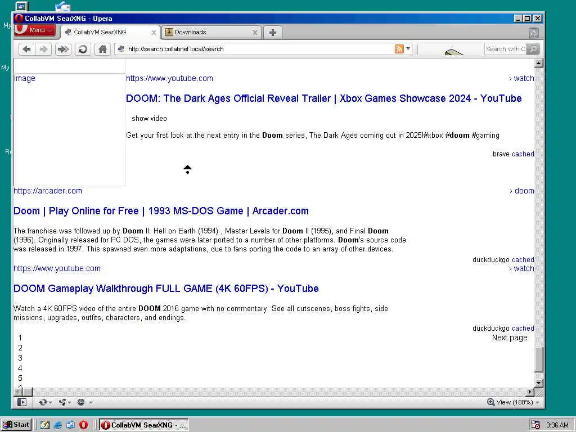
Task: Go to results page 2
Action: click(20, 348)
